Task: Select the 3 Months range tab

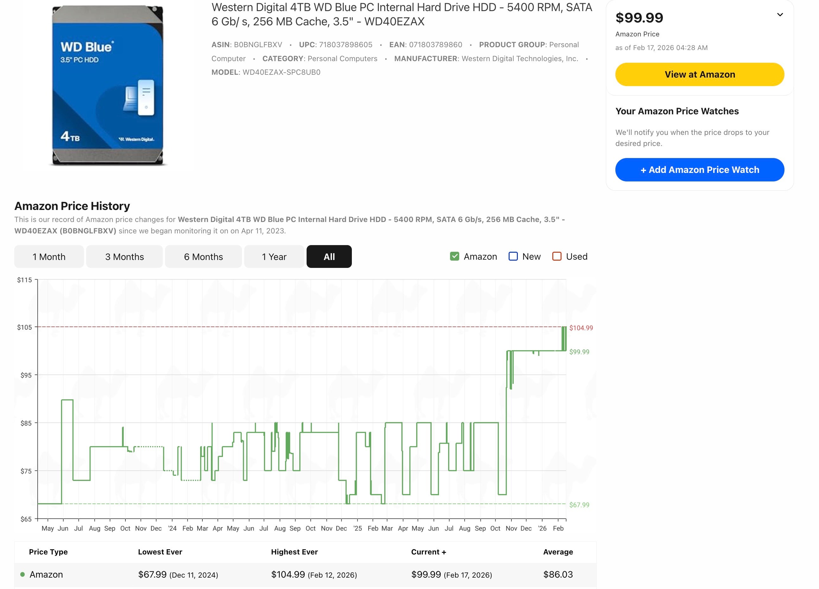Action: pos(124,256)
